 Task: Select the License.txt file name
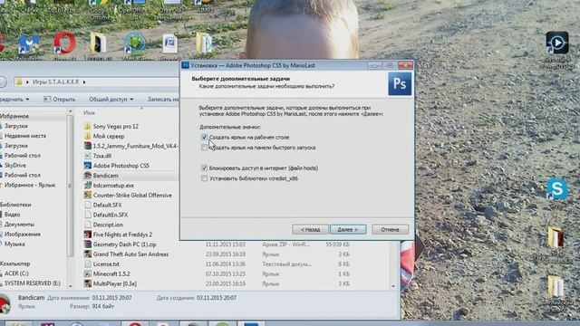point(106,264)
